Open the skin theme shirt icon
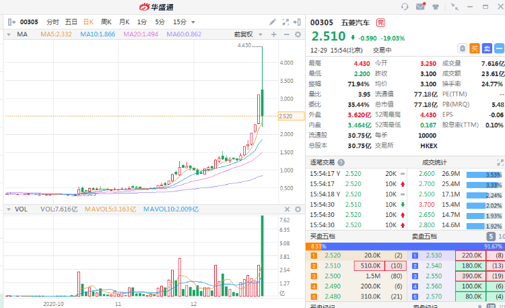This screenshot has height=308, width=505. (436, 7)
